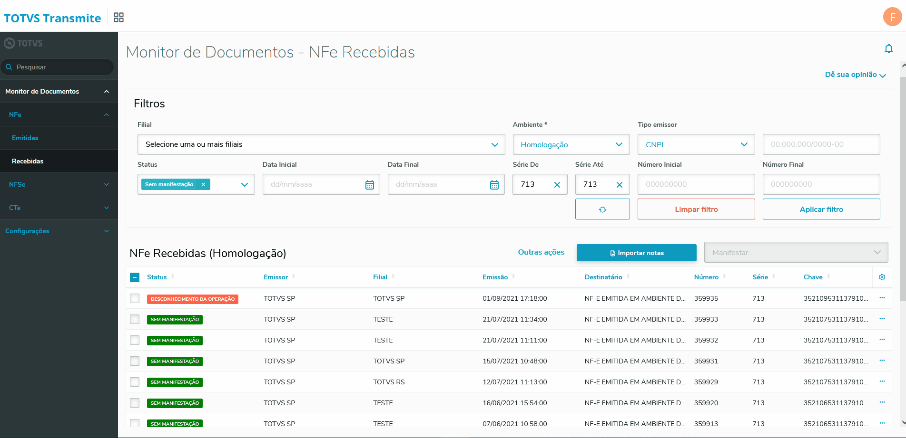
Task: Open the apps grid icon
Action: coord(118,18)
